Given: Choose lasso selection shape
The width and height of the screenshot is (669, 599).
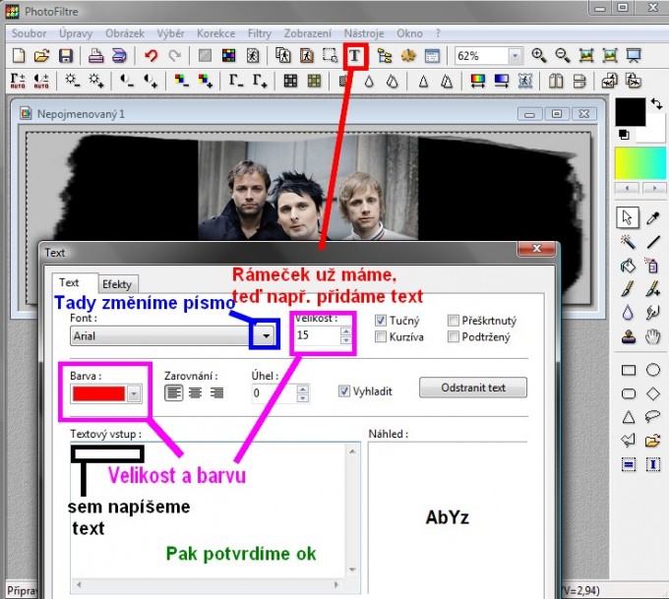Looking at the screenshot, I should tap(653, 416).
